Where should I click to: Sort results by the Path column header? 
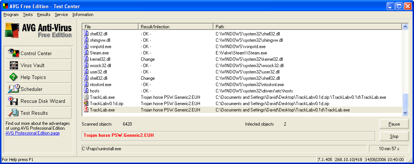click(x=307, y=27)
